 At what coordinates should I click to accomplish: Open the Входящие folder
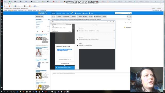pos(39,20)
